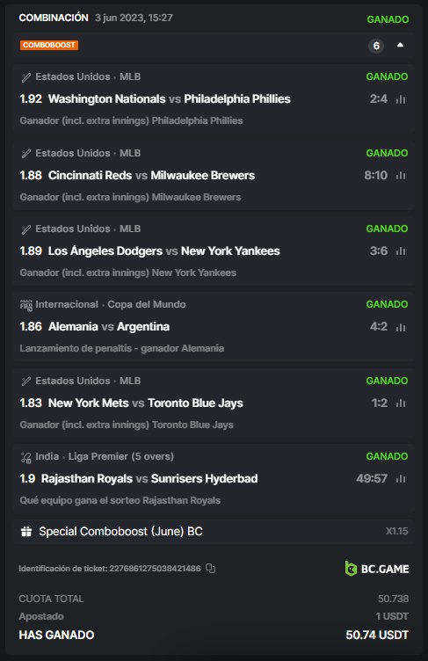Open Washington Nationals vs Philadelphia Phillies match

pyautogui.click(x=169, y=99)
